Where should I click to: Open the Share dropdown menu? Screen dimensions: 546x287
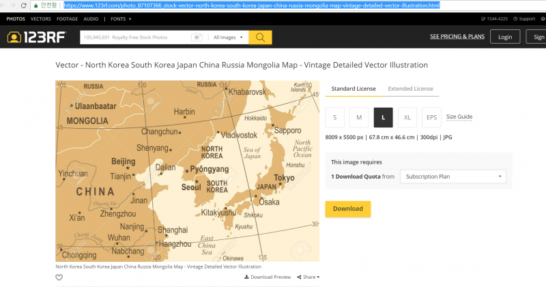tap(311, 277)
